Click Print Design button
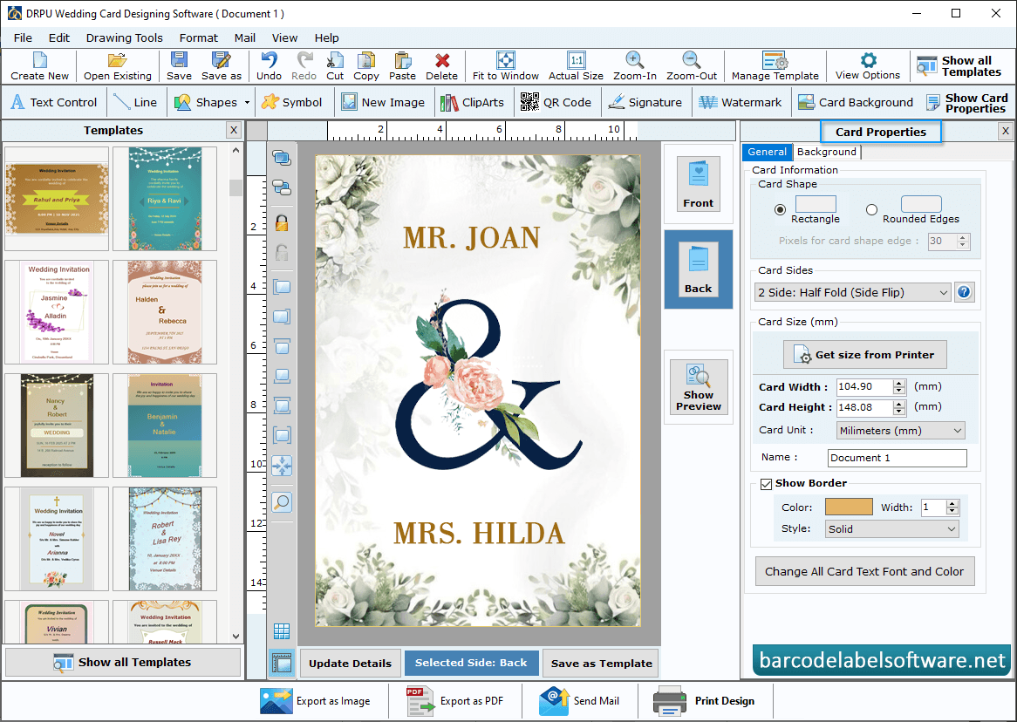This screenshot has width=1017, height=722. [x=705, y=701]
